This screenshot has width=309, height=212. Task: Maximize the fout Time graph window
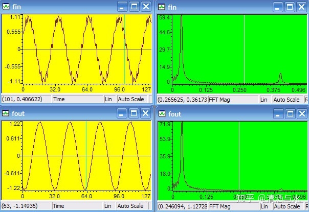pyautogui.click(x=134, y=113)
